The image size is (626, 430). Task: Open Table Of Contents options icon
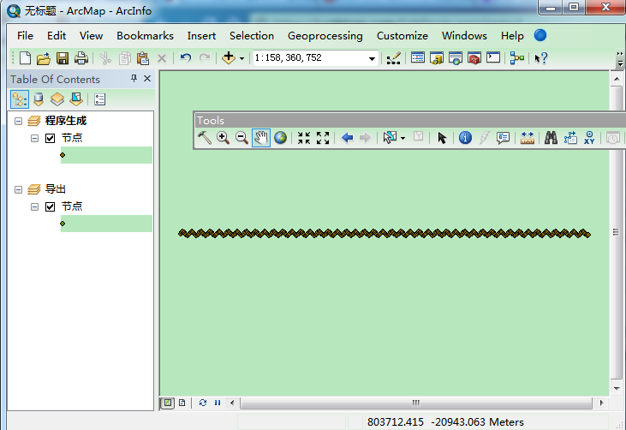pyautogui.click(x=99, y=99)
